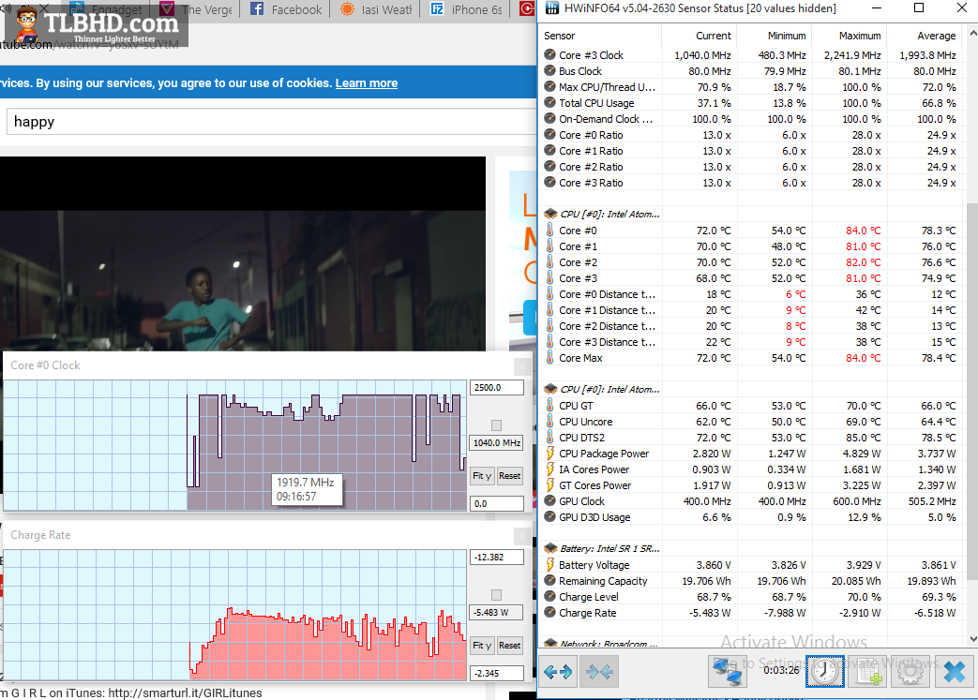Image resolution: width=978 pixels, height=700 pixels.
Task: Select the 'Core #3 Distance t...' sensor row
Action: click(751, 342)
